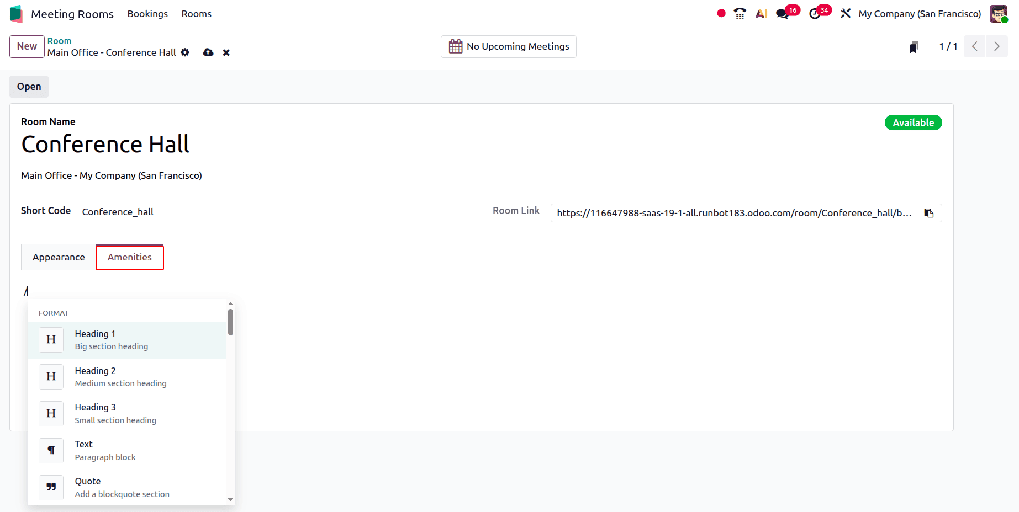Click the Open button
Viewport: 1019px width, 512px height.
coord(29,87)
